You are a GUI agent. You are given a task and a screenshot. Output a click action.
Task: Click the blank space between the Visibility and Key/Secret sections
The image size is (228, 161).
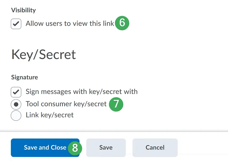click(105, 38)
